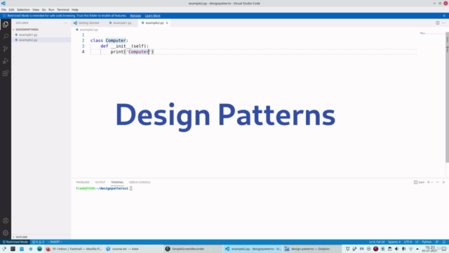Add a new terminal with plus icon
This screenshot has height=253, width=449.
click(x=429, y=182)
